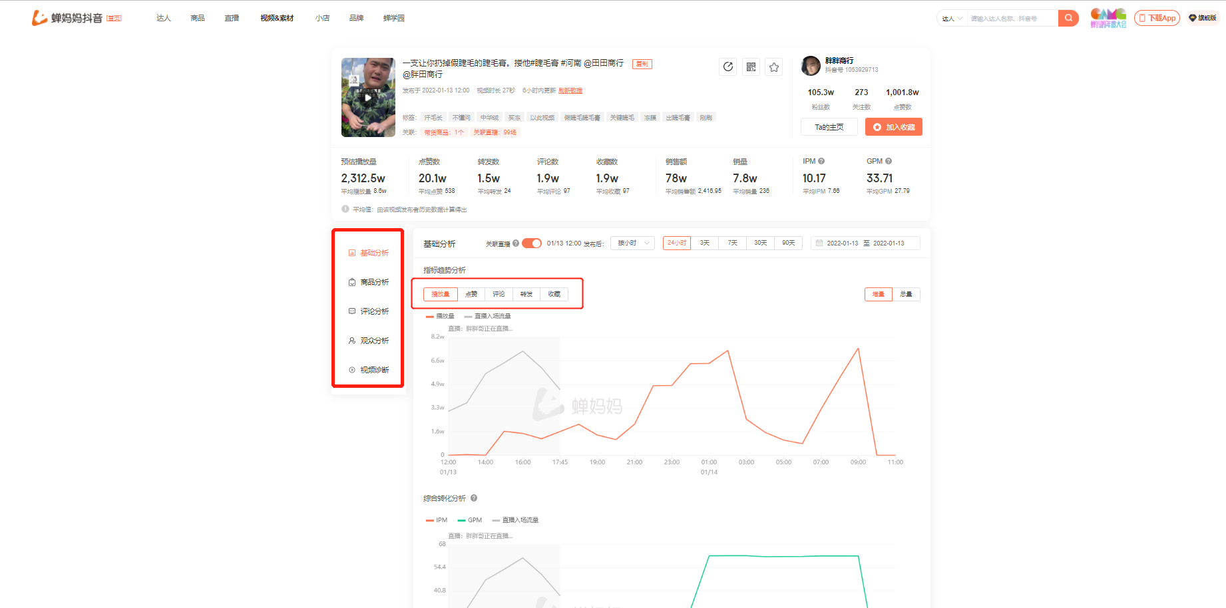Open the 小店 top navigation menu
Viewport: 1226px width, 608px height.
pyautogui.click(x=323, y=18)
